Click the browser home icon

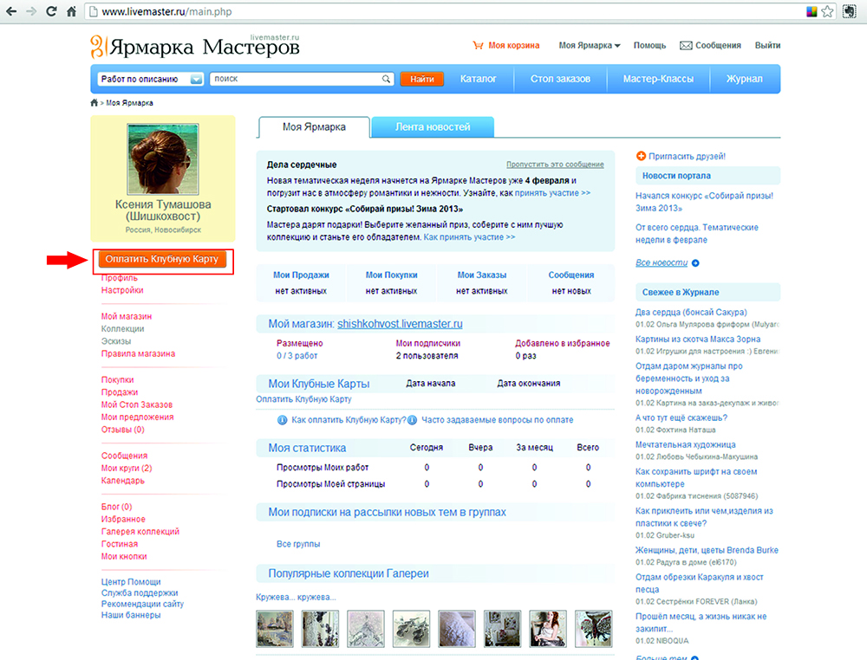tap(71, 11)
